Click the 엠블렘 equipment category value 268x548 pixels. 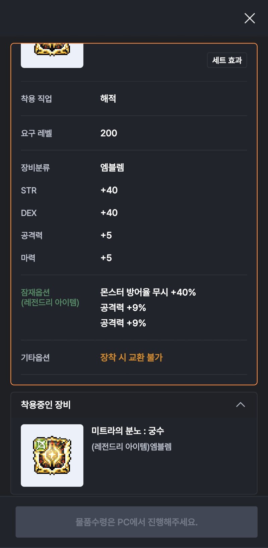coord(112,167)
